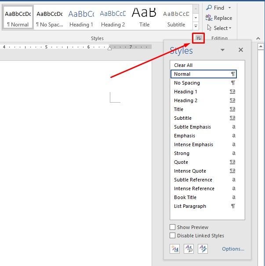Click the vertical scrollbar up arrow

click(x=261, y=47)
